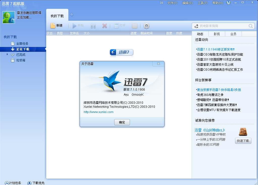Click 确定 in the 关于迅雷 dialog
This screenshot has width=258, height=185.
pyautogui.click(x=122, y=122)
